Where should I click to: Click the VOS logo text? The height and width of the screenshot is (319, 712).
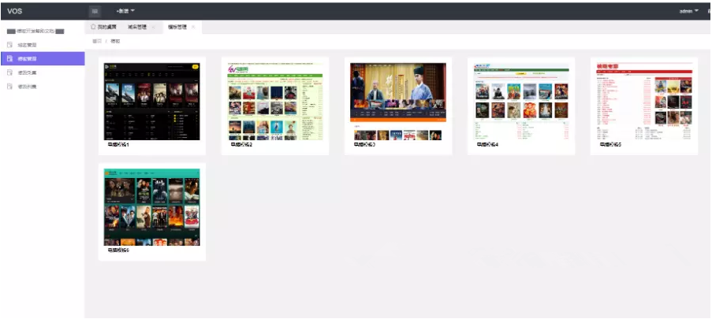[x=14, y=11]
